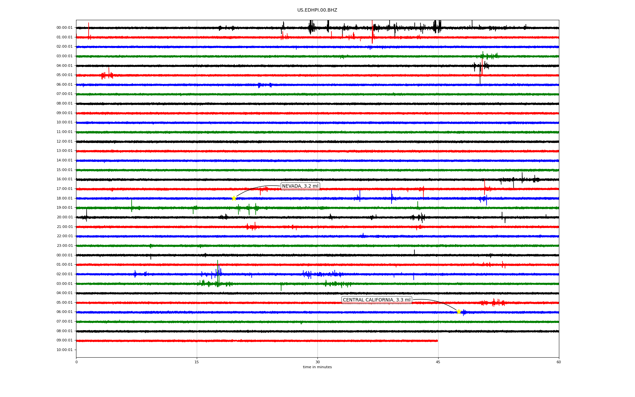Click the 23:00:01 row time label
Screen dimensions: 635x397
point(64,246)
